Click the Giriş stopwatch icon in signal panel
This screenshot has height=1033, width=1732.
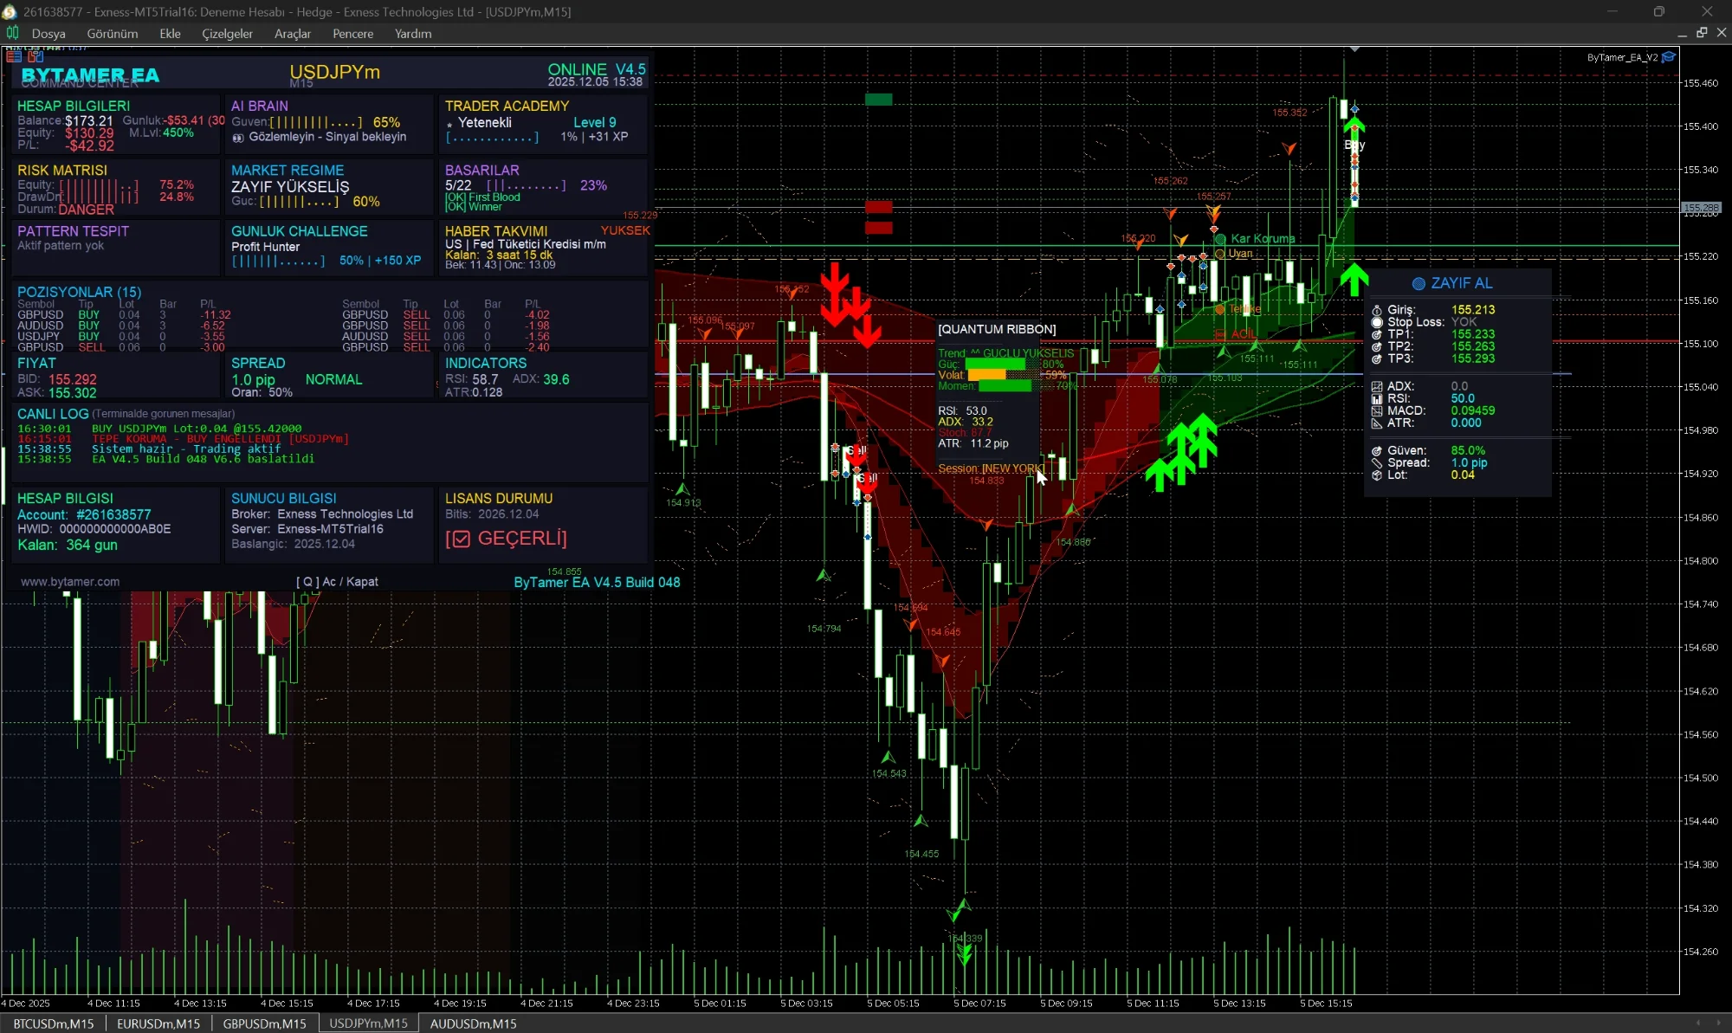coord(1377,310)
